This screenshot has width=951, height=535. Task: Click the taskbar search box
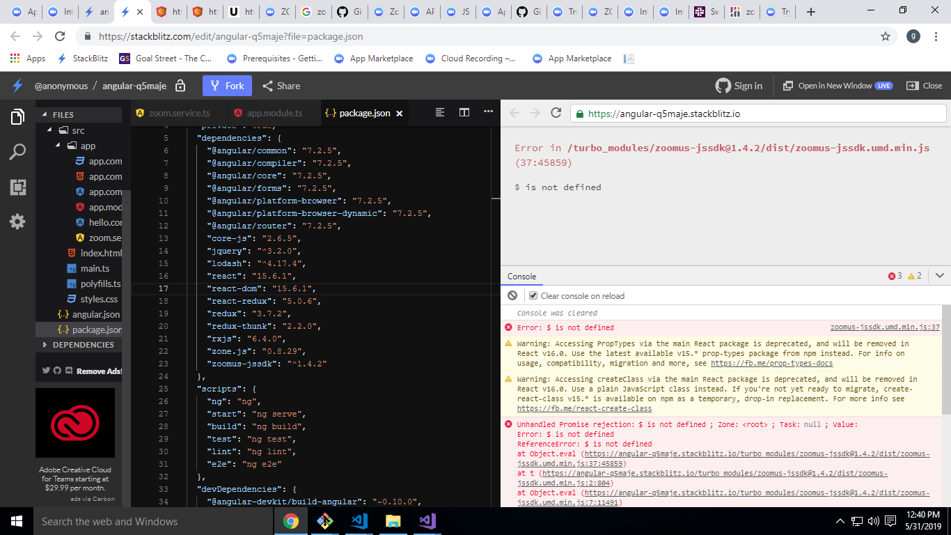coord(153,521)
